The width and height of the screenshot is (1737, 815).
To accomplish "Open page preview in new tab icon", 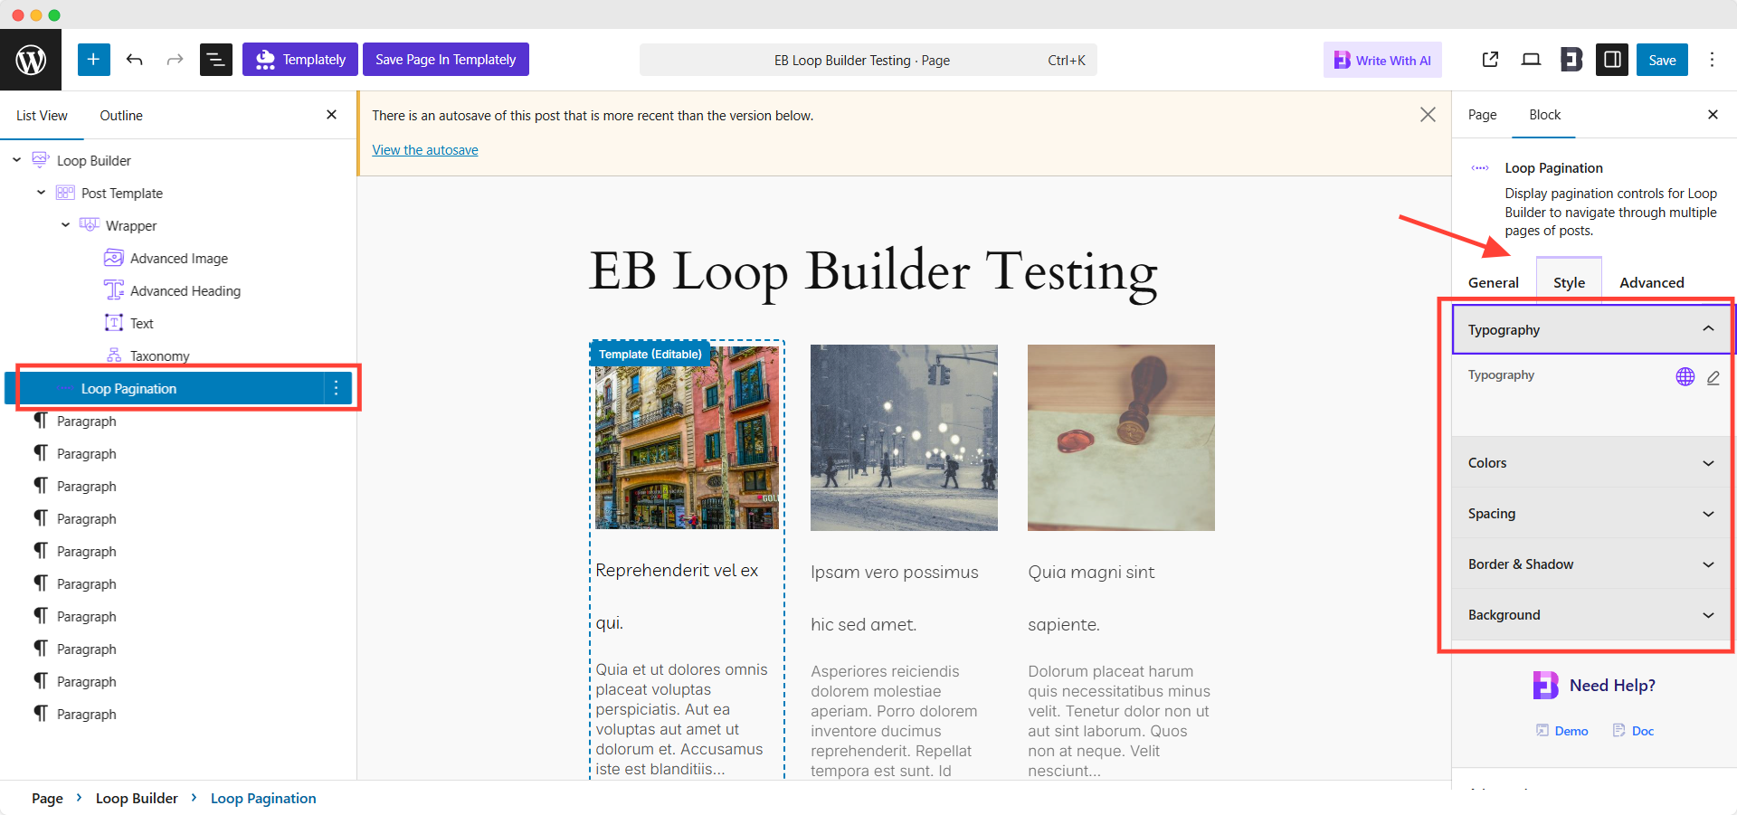I will pyautogui.click(x=1490, y=60).
